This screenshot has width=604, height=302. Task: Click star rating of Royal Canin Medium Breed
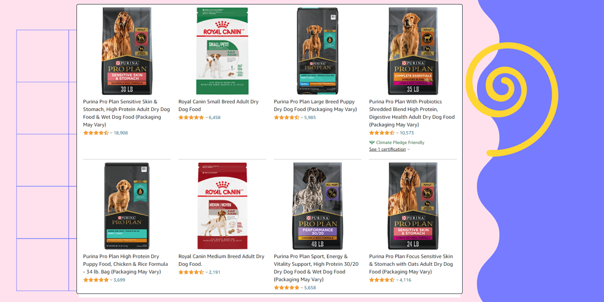[191, 272]
